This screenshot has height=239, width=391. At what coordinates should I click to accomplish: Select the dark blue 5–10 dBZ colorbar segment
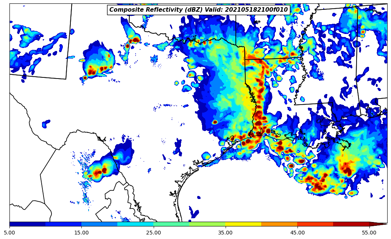(x=27, y=224)
